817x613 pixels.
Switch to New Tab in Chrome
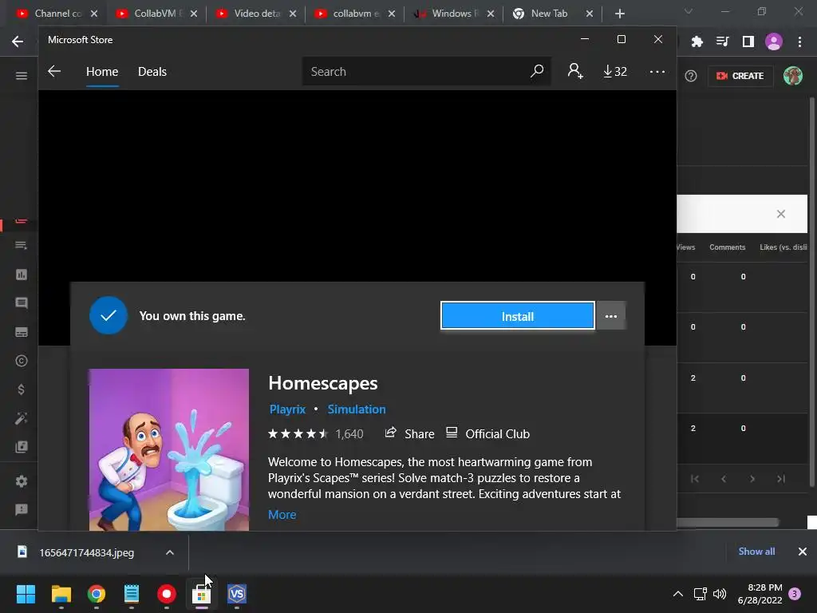click(553, 14)
